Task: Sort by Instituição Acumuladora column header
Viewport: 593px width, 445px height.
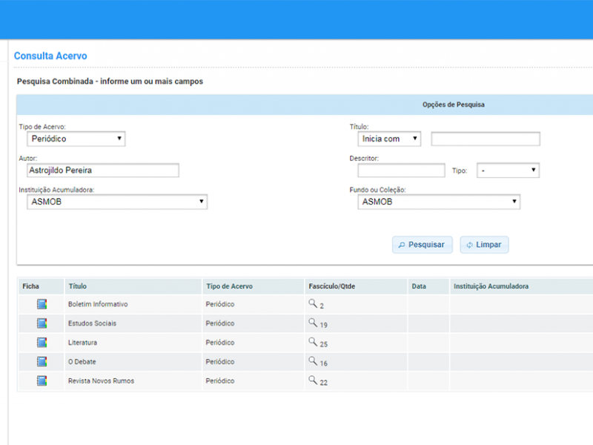Action: (522, 286)
